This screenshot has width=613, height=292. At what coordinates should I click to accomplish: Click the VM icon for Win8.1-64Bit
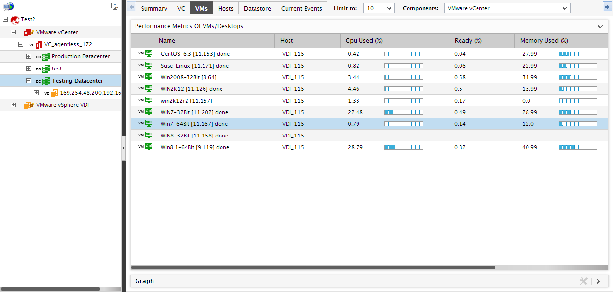(x=149, y=147)
